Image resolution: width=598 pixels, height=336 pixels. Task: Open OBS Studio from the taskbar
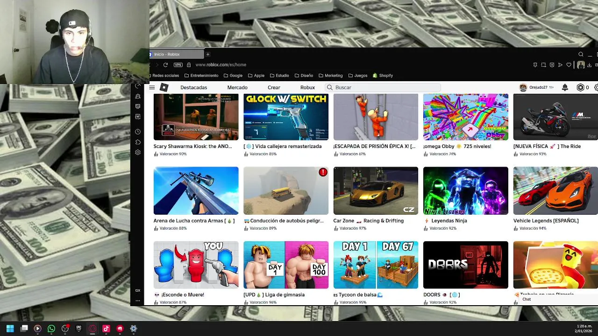coord(65,329)
